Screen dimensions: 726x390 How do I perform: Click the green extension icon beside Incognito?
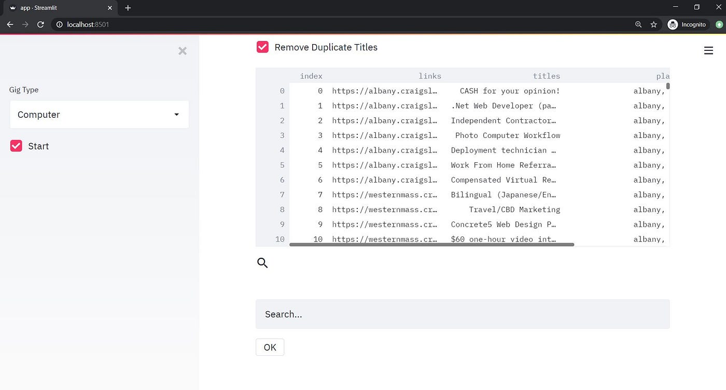pos(719,24)
